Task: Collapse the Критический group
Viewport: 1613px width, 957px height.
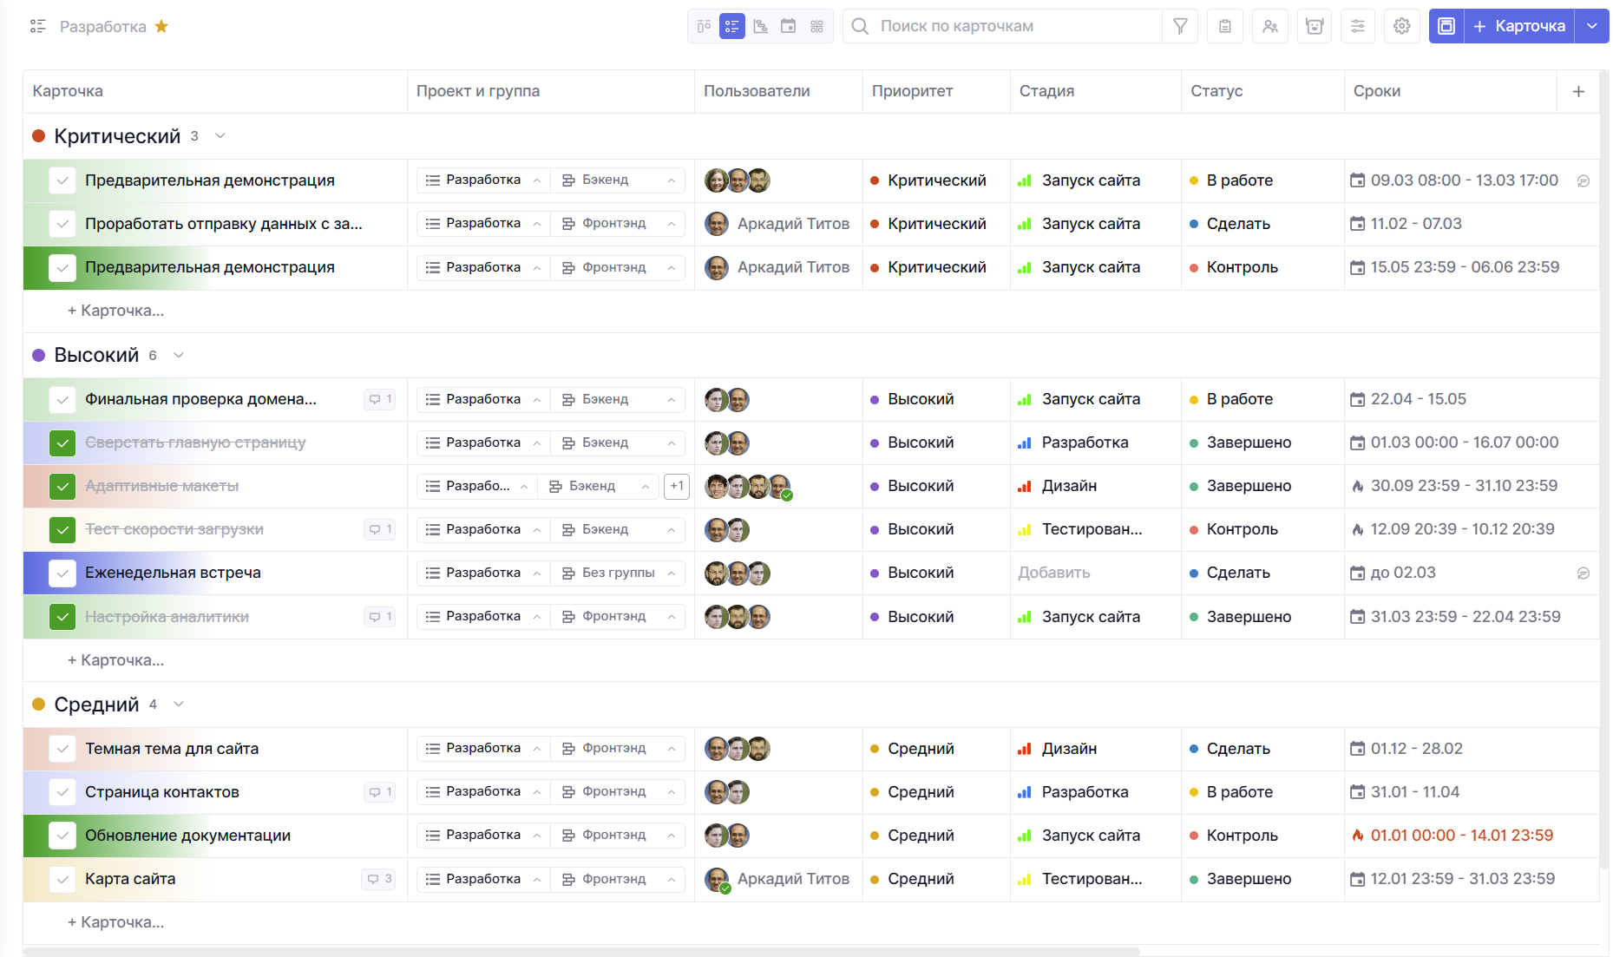Action: [220, 136]
